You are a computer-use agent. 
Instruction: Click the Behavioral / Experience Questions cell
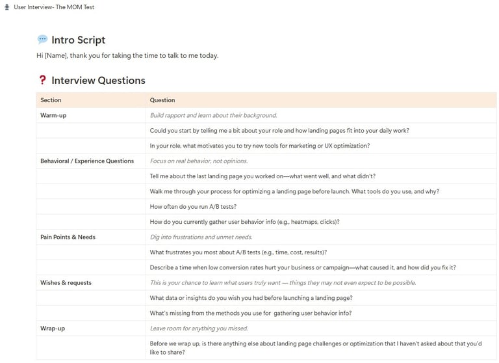91,161
